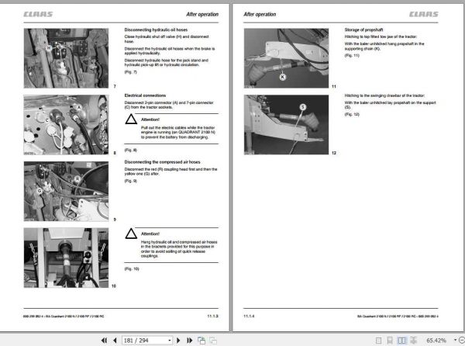Click figure 12 drawbar support photo

286,125
